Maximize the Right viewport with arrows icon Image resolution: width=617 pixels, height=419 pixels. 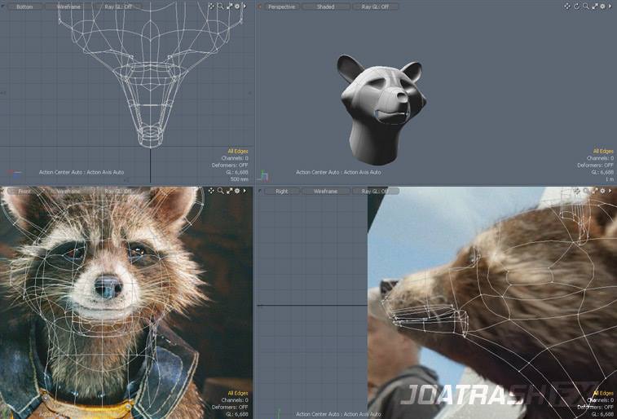tap(594, 191)
